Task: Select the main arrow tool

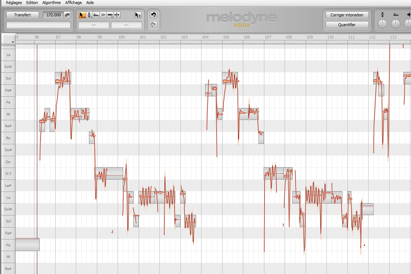Action: pyautogui.click(x=82, y=15)
